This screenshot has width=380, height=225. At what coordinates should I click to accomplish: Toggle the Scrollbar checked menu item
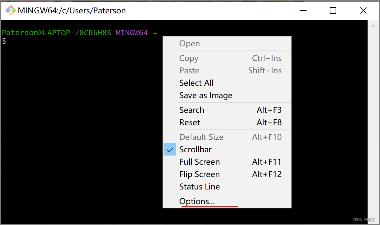point(227,149)
